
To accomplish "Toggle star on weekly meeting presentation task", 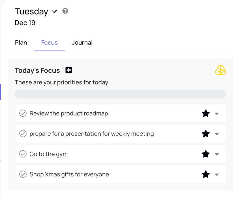I will pos(206,134).
